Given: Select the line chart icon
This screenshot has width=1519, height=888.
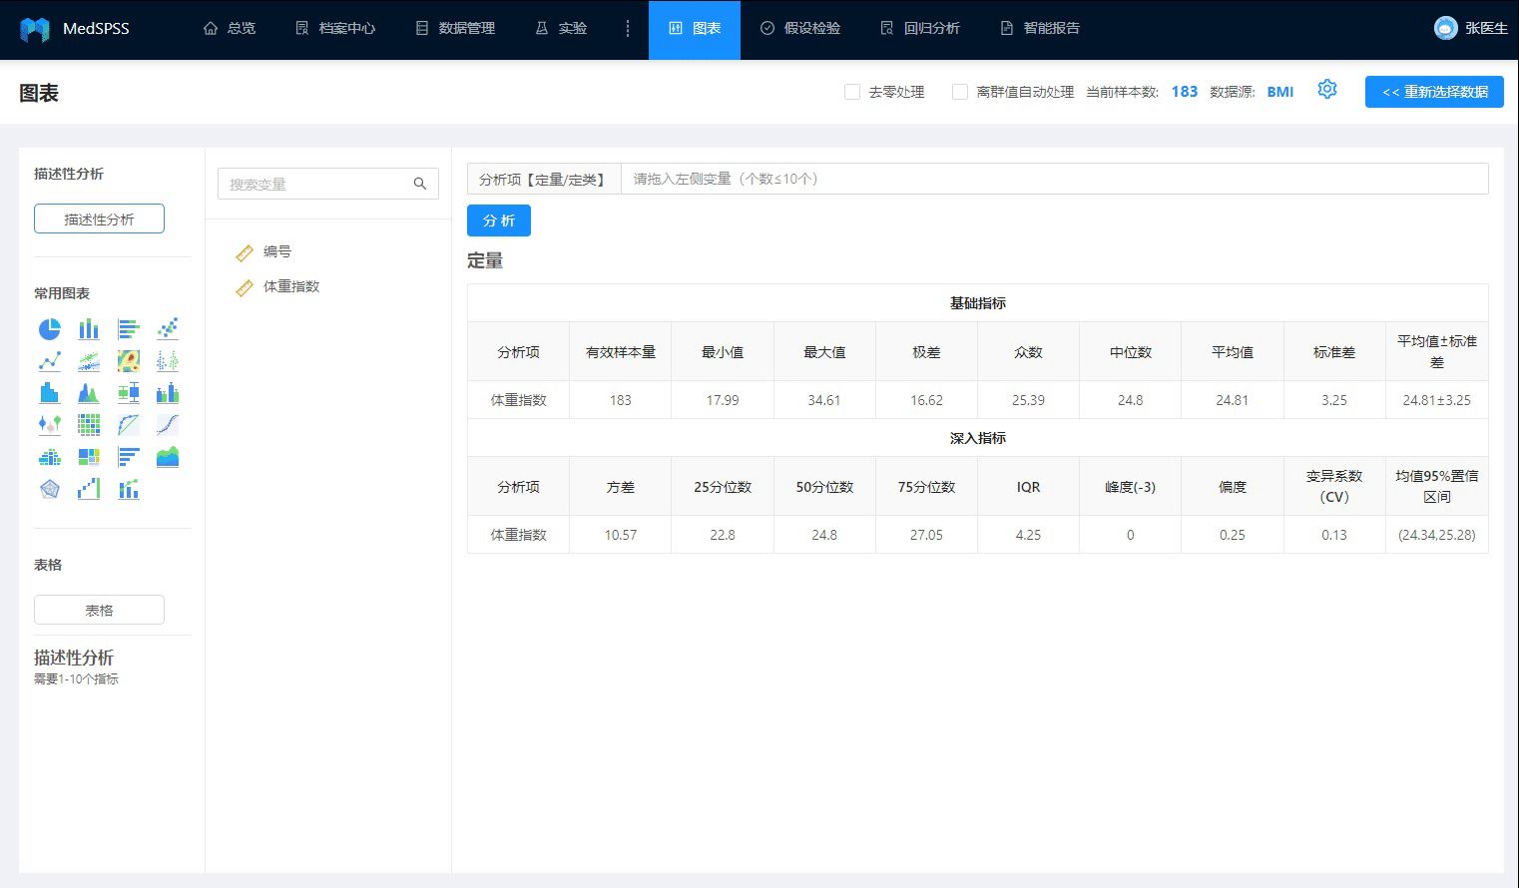Looking at the screenshot, I should pyautogui.click(x=50, y=361).
